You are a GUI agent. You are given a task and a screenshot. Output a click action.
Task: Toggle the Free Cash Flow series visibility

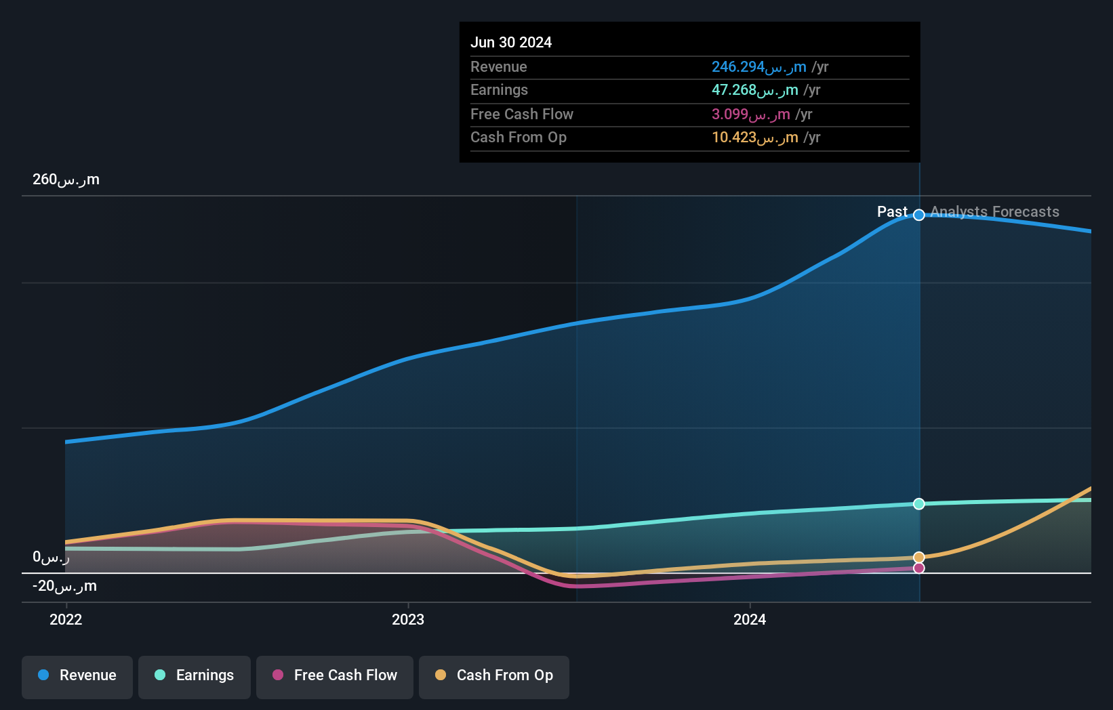tap(334, 676)
